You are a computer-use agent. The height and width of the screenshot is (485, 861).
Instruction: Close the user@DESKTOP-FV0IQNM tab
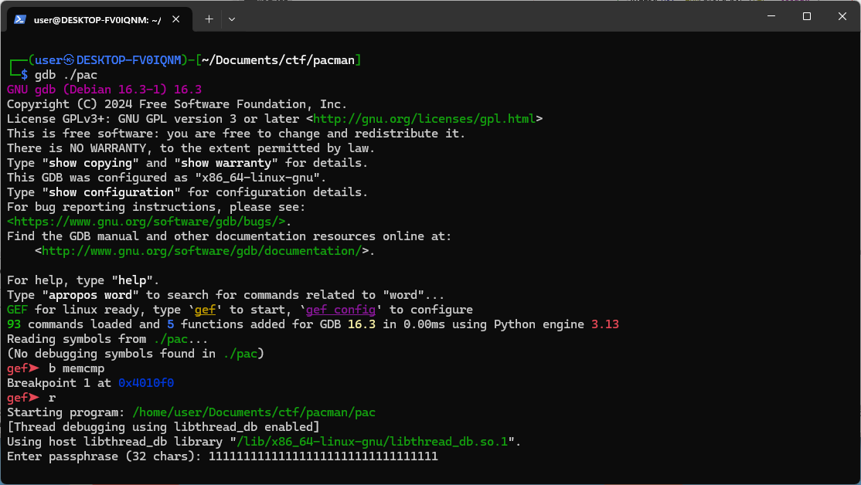click(x=178, y=19)
